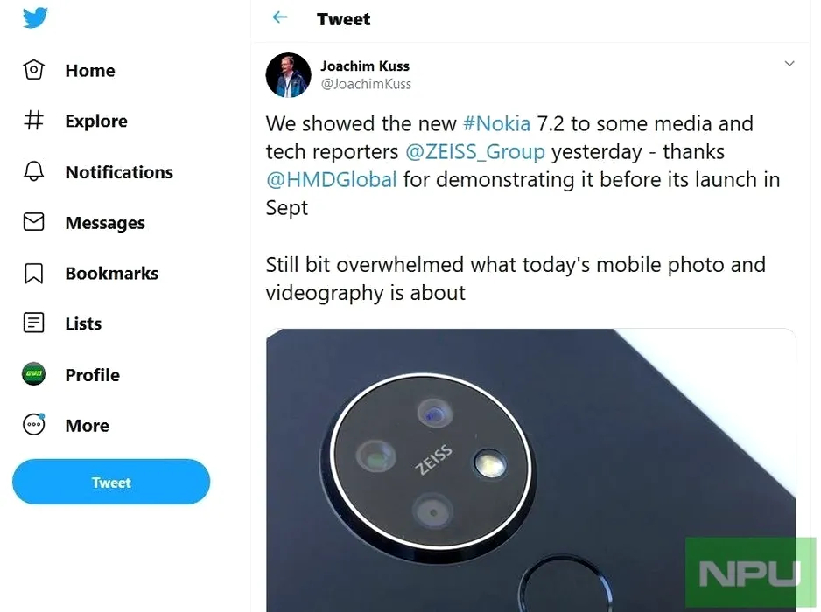Open the Bookmarks ribbon icon
Image resolution: width=821 pixels, height=612 pixels.
tap(33, 273)
